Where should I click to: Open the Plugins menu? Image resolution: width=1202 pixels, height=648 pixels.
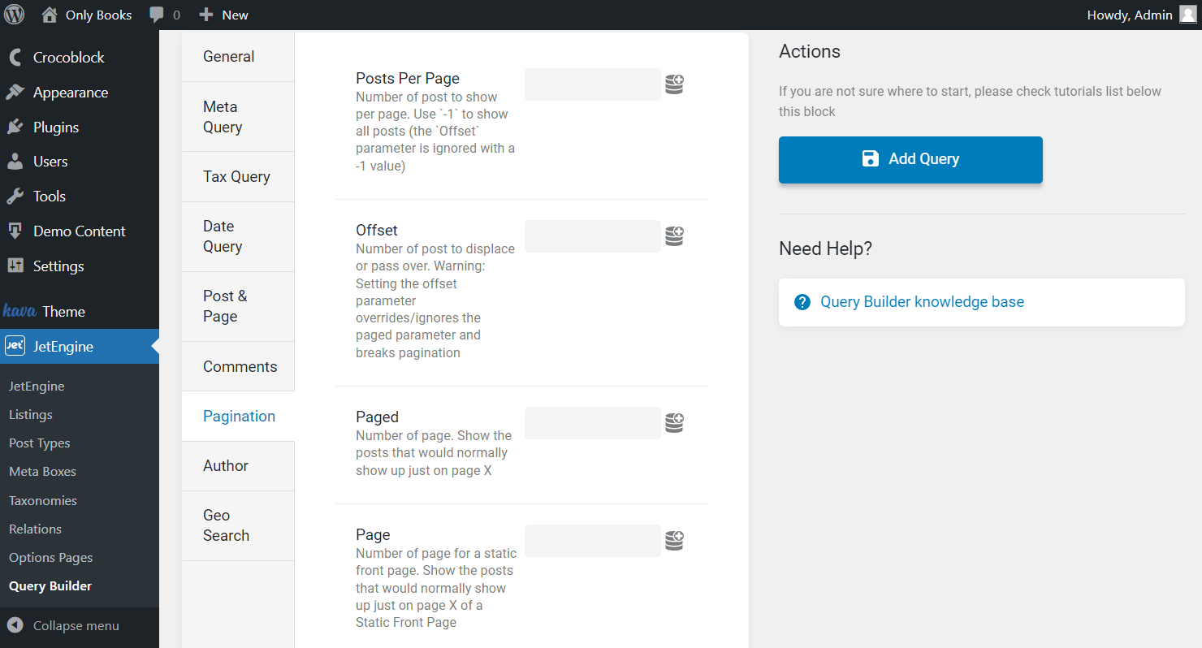80,127
